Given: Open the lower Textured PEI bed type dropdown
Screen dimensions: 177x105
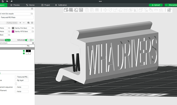Looking at the screenshot, I should tap(22, 77).
